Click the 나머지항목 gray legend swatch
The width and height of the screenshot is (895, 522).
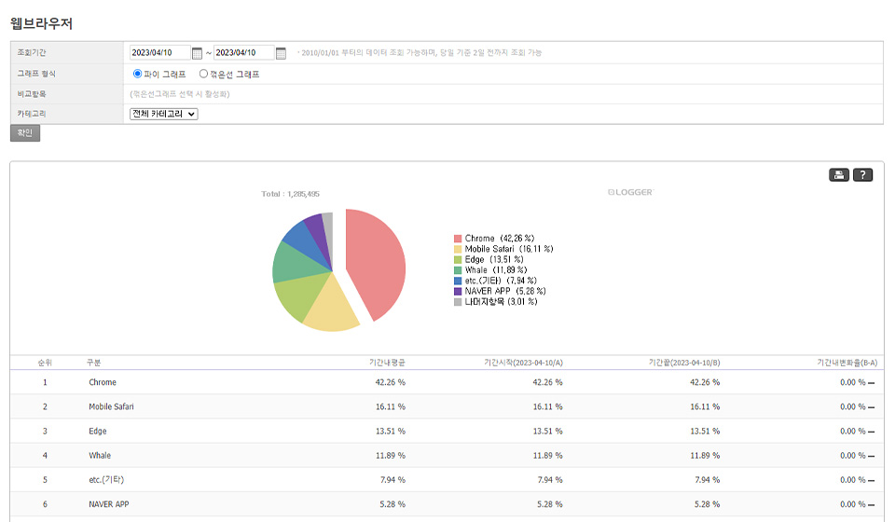click(x=458, y=302)
